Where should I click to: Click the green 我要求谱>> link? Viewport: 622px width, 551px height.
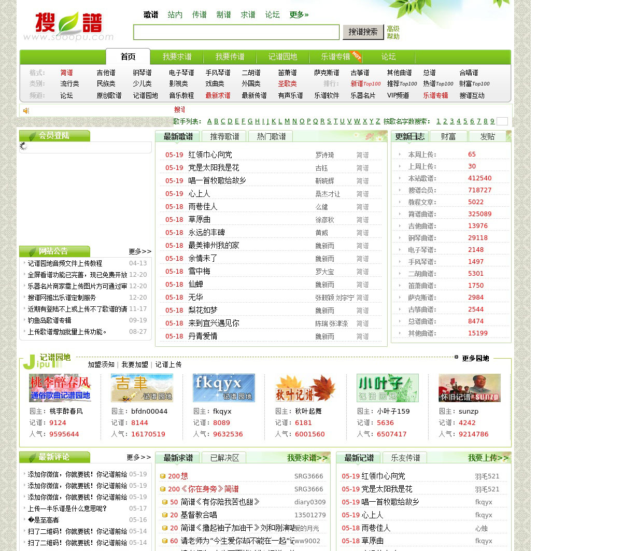coord(307,458)
